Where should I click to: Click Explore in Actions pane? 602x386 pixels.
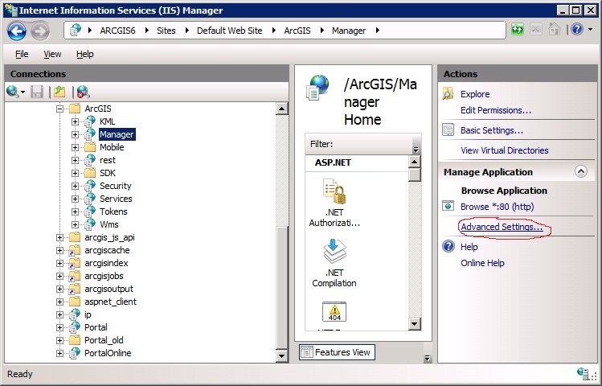475,94
